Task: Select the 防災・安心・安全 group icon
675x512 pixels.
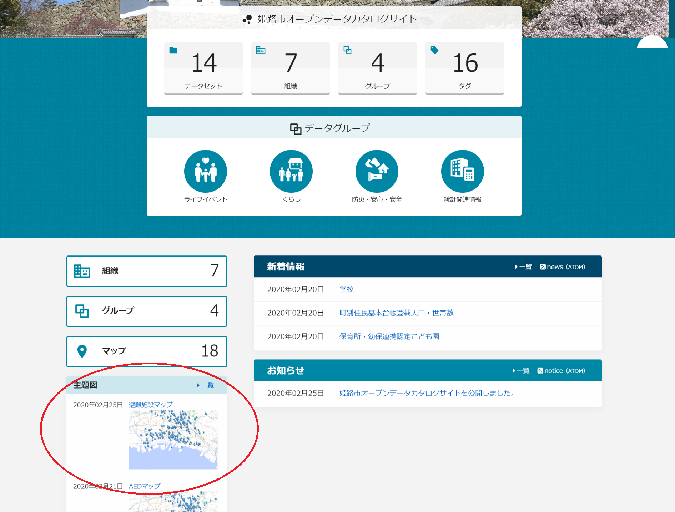Action: [377, 171]
